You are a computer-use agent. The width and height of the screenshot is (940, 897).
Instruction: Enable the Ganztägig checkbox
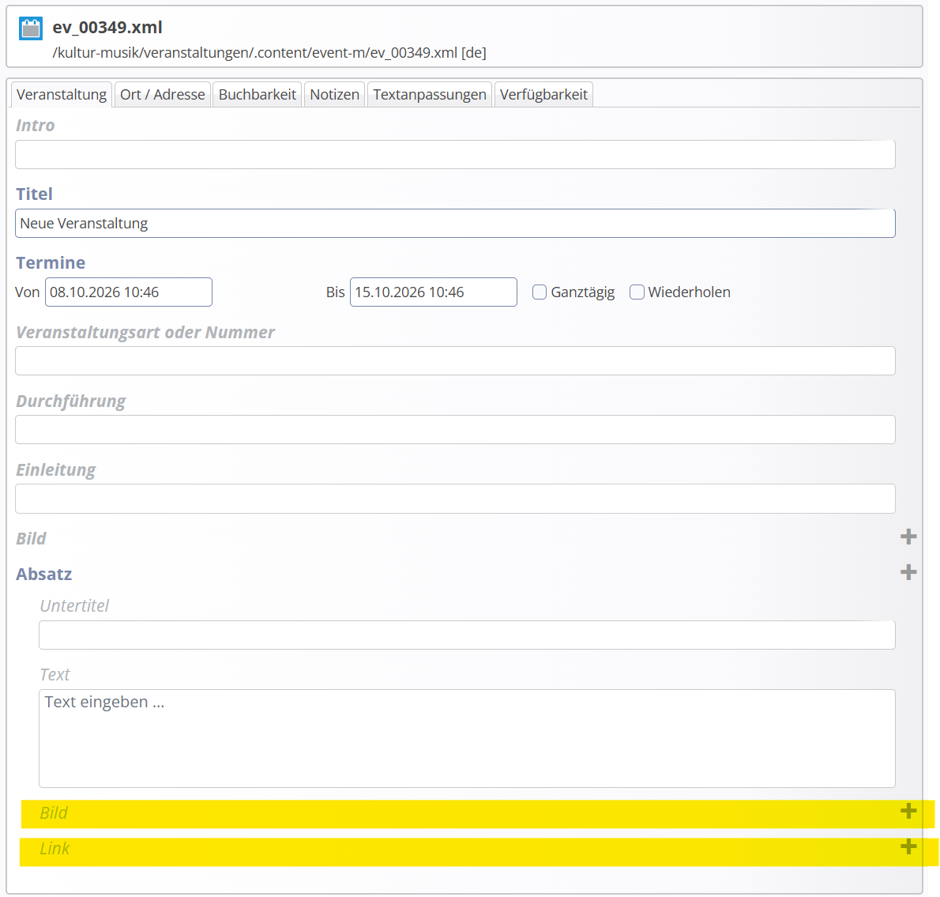(x=540, y=292)
